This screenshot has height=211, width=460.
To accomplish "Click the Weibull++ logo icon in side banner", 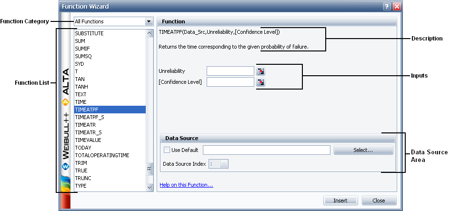I will [x=66, y=167].
